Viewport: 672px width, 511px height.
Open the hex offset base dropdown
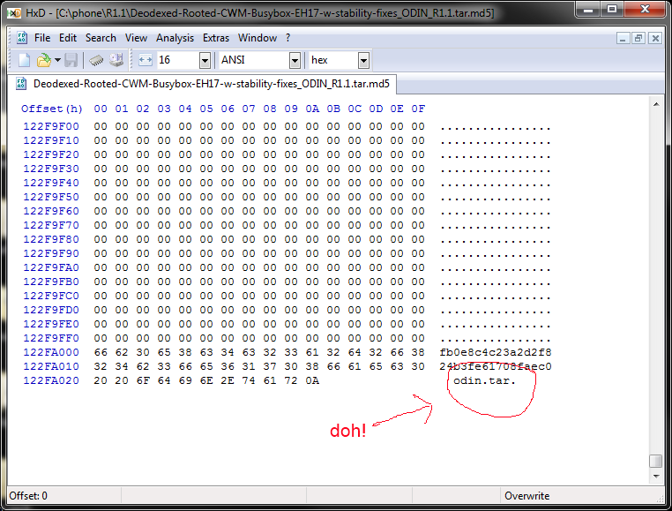tap(363, 60)
